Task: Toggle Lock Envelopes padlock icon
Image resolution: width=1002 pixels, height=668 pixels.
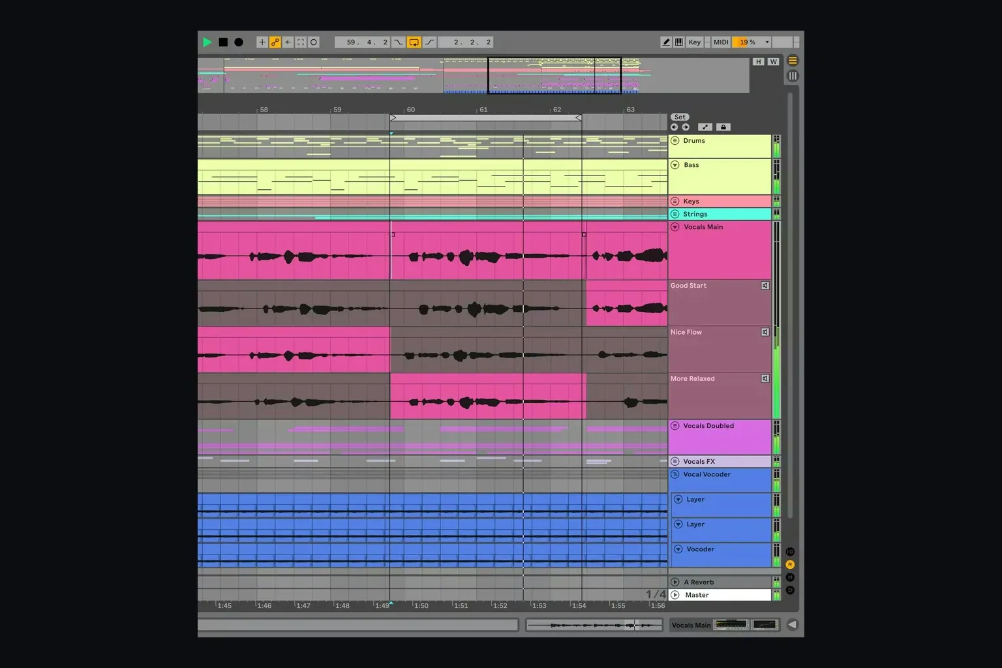Action: click(x=723, y=127)
